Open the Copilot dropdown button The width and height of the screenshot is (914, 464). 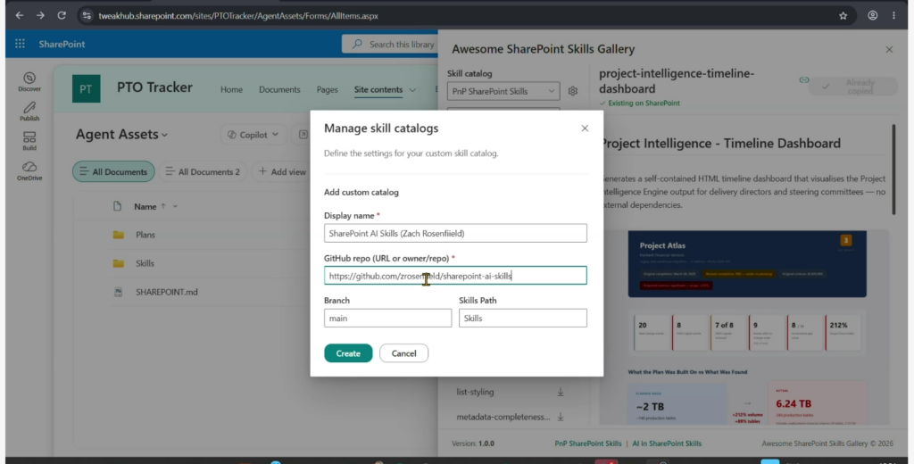253,135
